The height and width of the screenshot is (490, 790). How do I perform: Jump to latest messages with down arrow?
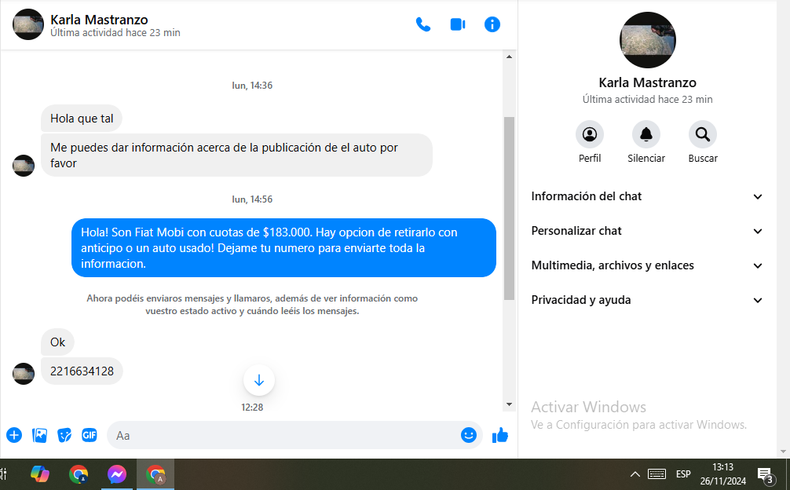click(259, 380)
